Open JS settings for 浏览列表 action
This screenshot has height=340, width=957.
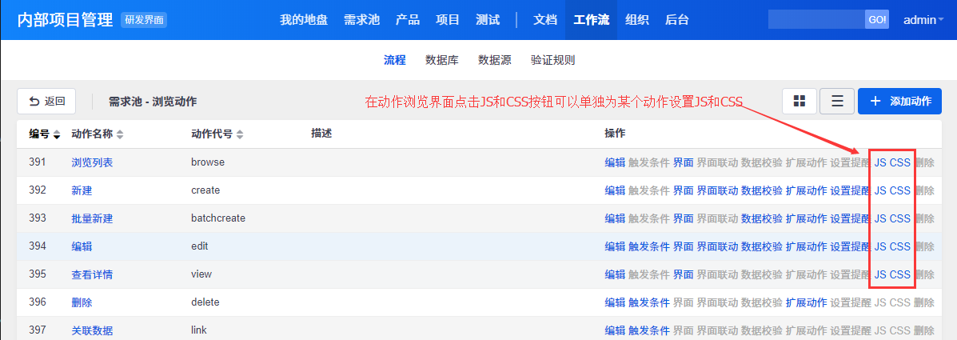pyautogui.click(x=880, y=162)
